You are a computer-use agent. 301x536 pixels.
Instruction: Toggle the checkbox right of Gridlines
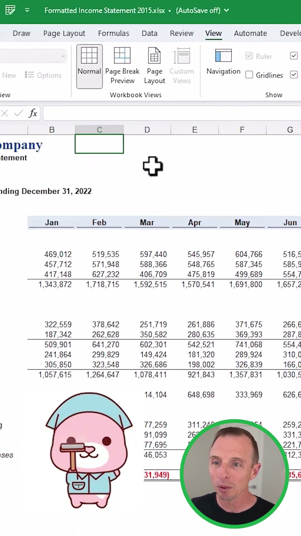click(x=294, y=75)
